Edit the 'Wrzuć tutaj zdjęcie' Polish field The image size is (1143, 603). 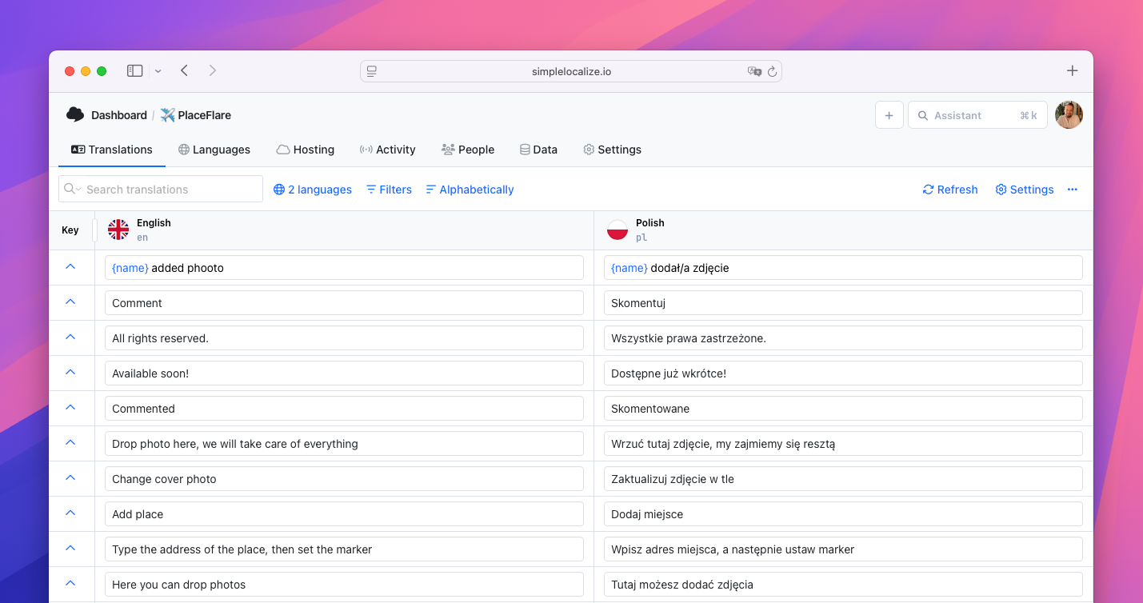tap(843, 444)
